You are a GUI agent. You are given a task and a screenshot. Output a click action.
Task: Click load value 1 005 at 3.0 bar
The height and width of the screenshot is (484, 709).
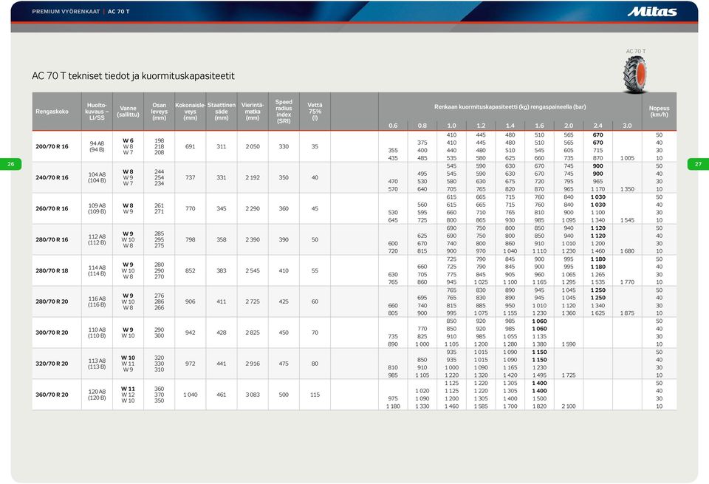pos(627,158)
